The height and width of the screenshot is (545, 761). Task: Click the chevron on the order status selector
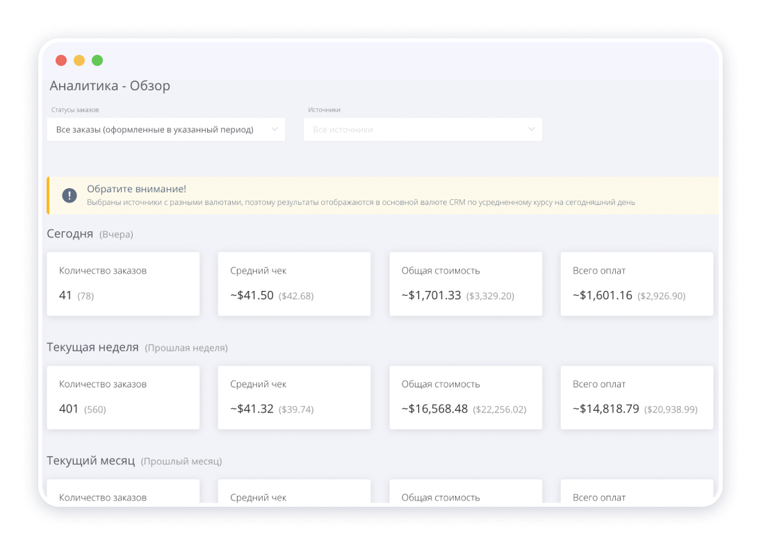point(275,129)
